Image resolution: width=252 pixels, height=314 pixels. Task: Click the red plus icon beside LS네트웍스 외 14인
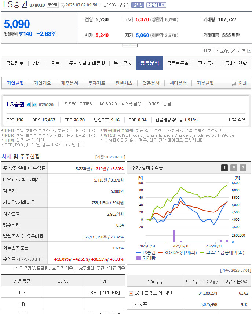point(131,293)
